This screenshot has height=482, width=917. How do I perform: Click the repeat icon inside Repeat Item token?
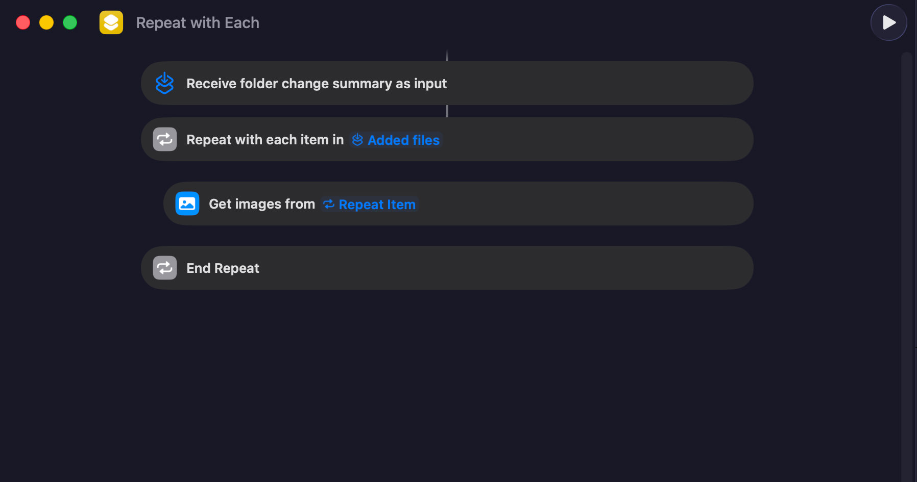click(329, 204)
